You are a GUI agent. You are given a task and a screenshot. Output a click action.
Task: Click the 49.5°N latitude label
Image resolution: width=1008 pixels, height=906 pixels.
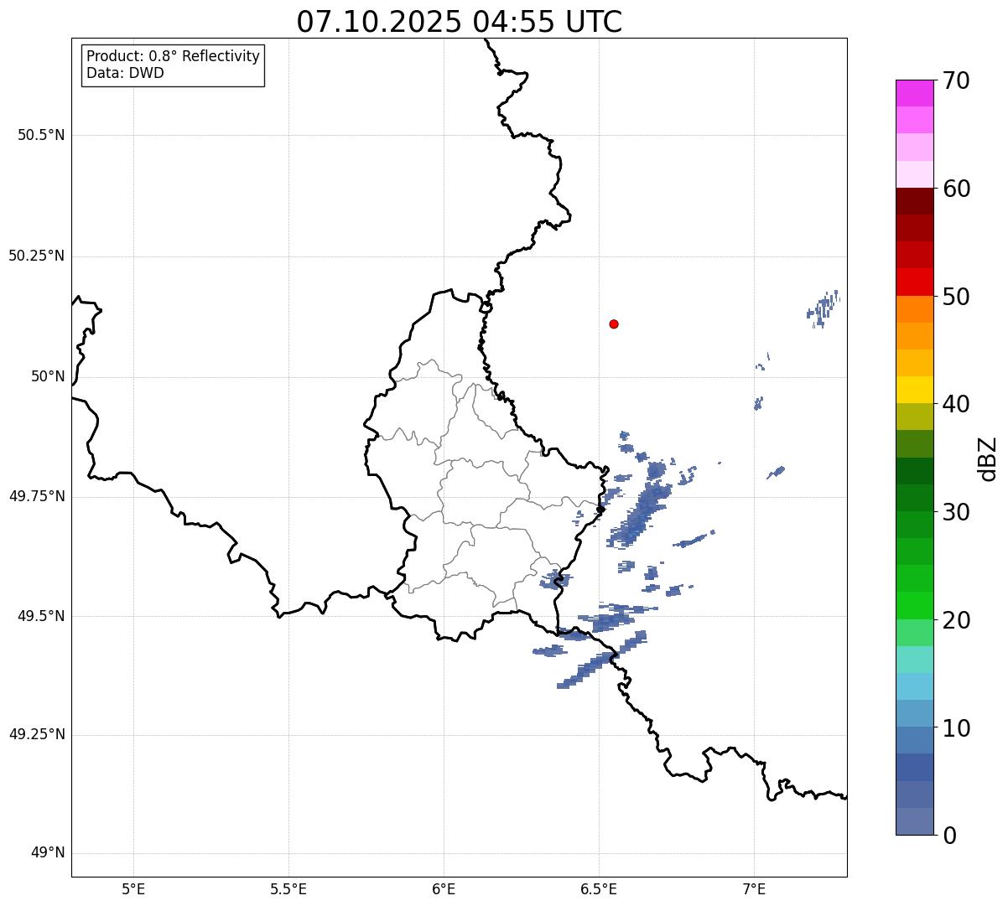coord(41,616)
